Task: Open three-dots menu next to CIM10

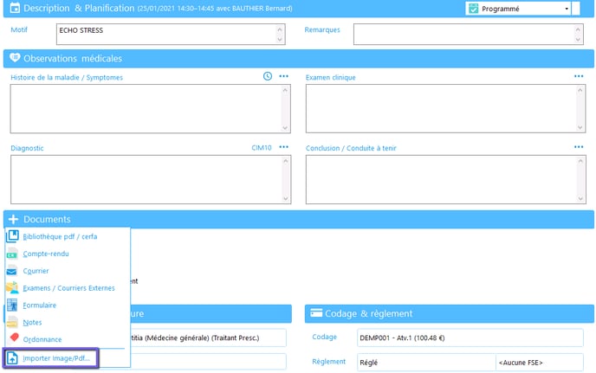Action: tap(283, 147)
